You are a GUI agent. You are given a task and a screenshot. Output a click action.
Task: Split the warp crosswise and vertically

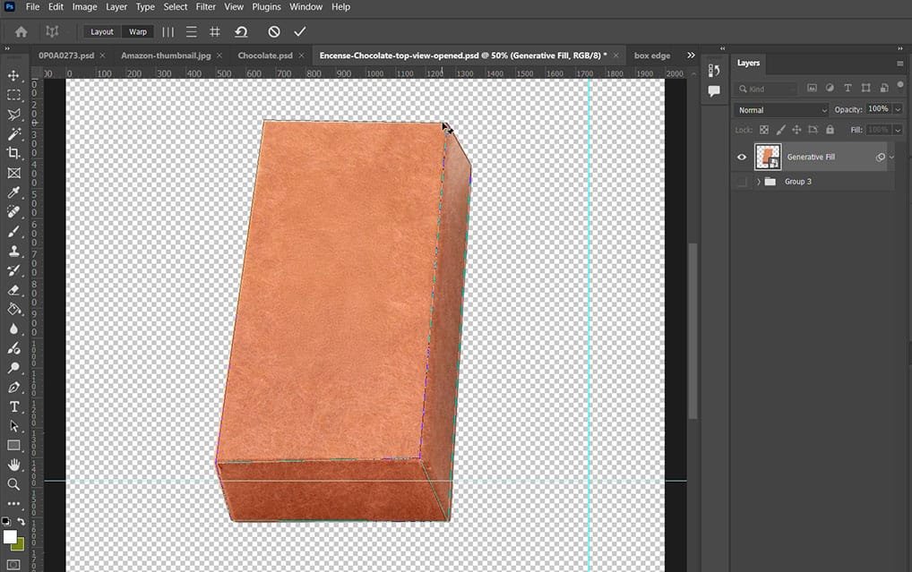click(x=215, y=32)
